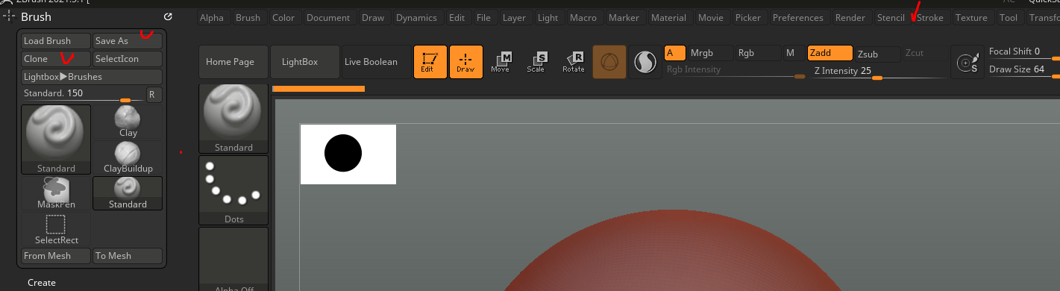This screenshot has width=1060, height=291.
Task: Open the Color menu
Action: pyautogui.click(x=283, y=18)
